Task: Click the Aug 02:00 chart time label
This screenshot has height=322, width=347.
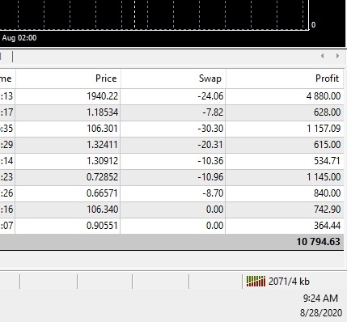Action: tap(19, 38)
